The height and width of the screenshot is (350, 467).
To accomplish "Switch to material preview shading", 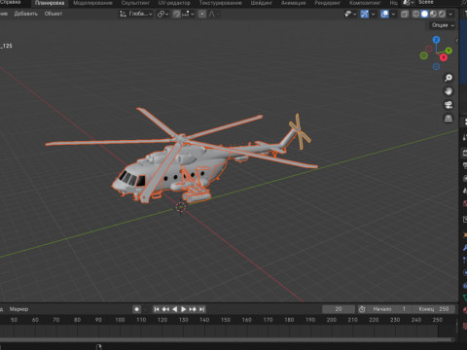I will point(433,14).
